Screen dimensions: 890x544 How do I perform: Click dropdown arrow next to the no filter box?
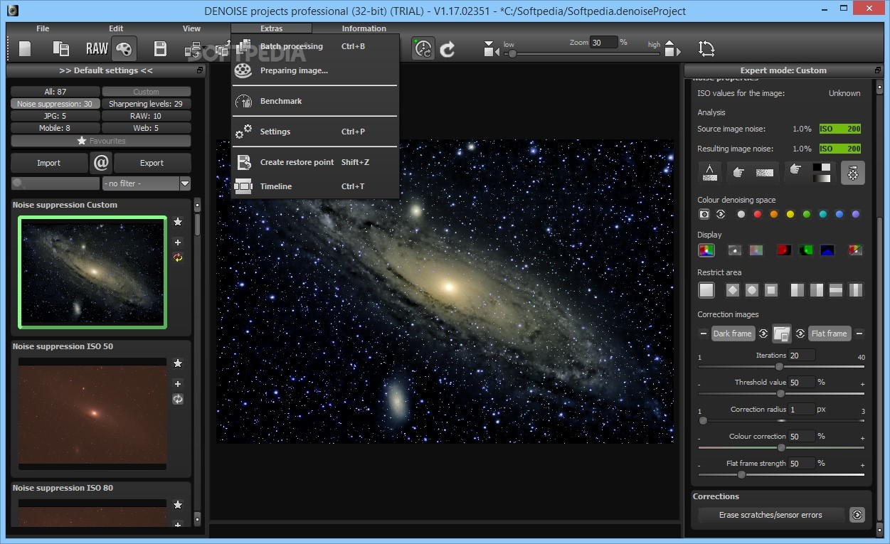(x=185, y=183)
